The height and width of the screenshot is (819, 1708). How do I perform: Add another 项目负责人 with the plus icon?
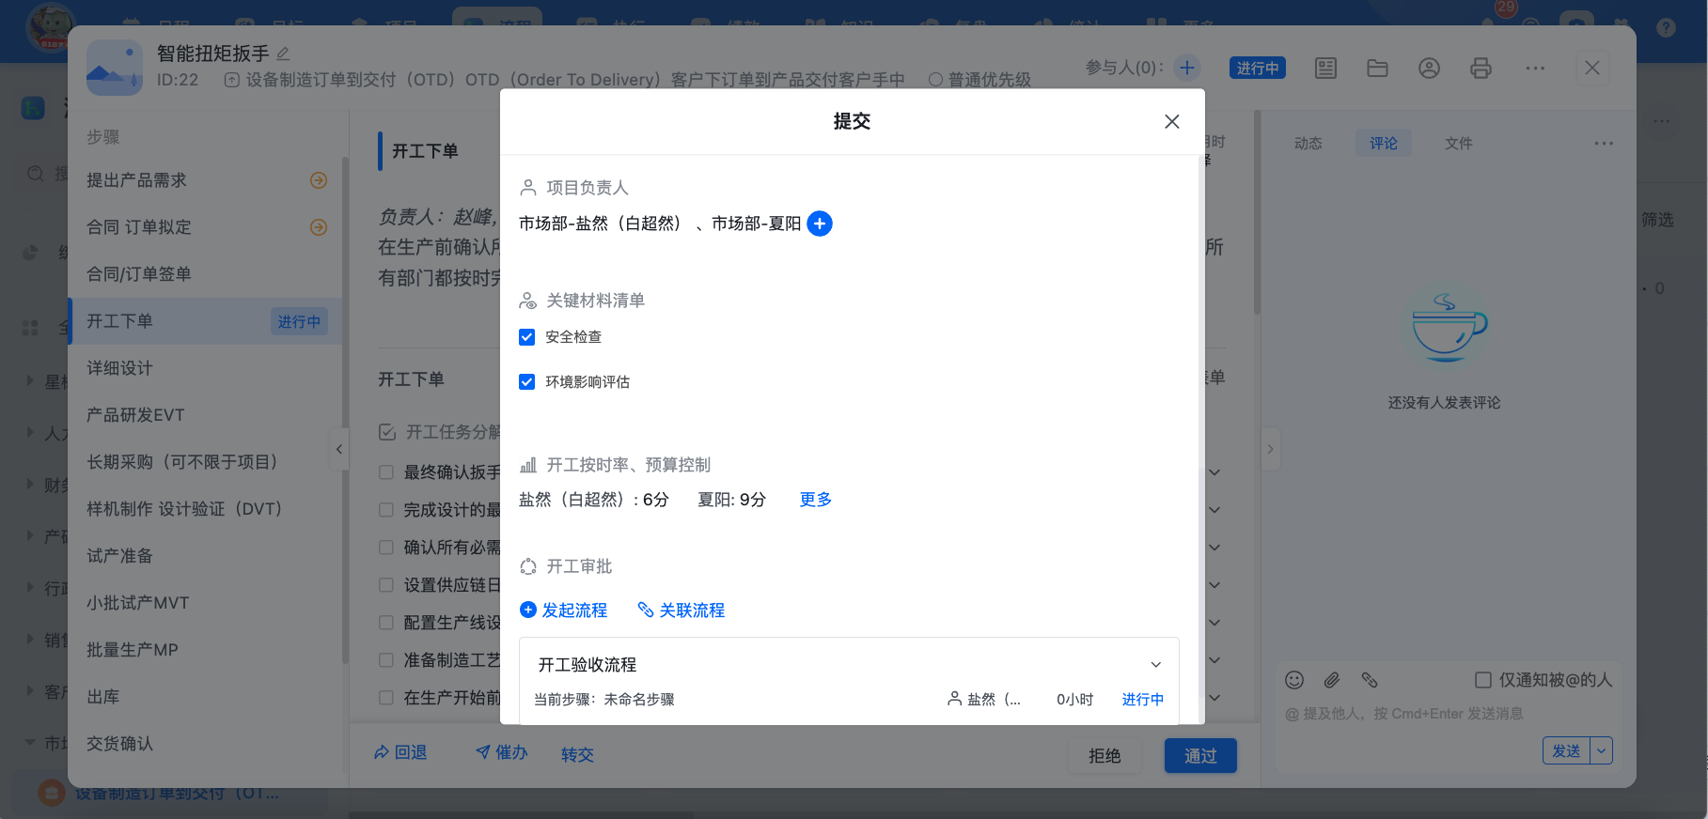click(820, 224)
